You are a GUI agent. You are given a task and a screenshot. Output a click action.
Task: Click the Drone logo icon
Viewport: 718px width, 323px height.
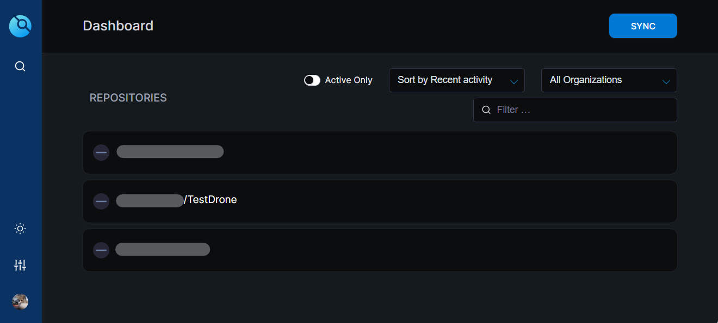(20, 26)
